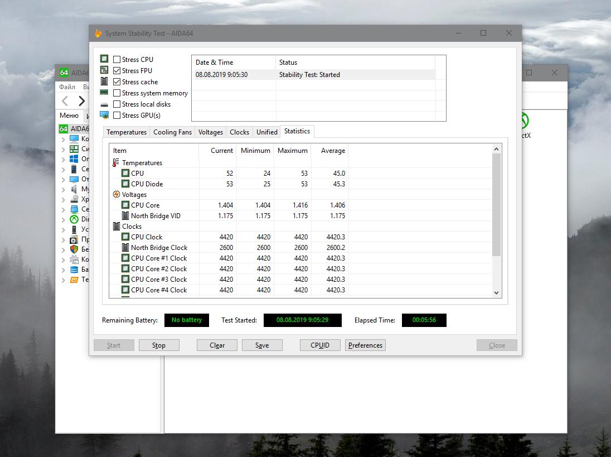
Task: Click the thermometer icon beside Temperatures
Action: pos(116,163)
